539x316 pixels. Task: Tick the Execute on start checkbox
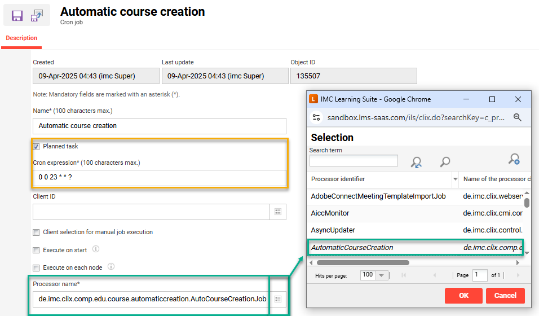(x=37, y=250)
